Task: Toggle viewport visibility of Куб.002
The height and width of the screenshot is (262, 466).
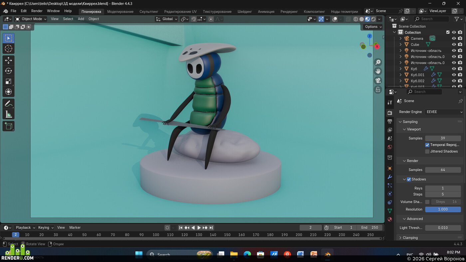Action: 454,81
